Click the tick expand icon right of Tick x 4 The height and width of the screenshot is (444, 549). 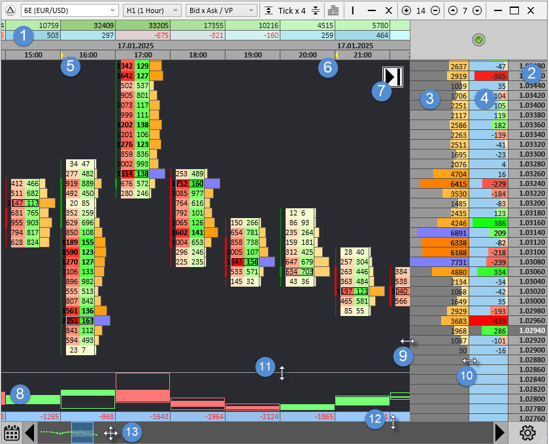[x=316, y=10]
